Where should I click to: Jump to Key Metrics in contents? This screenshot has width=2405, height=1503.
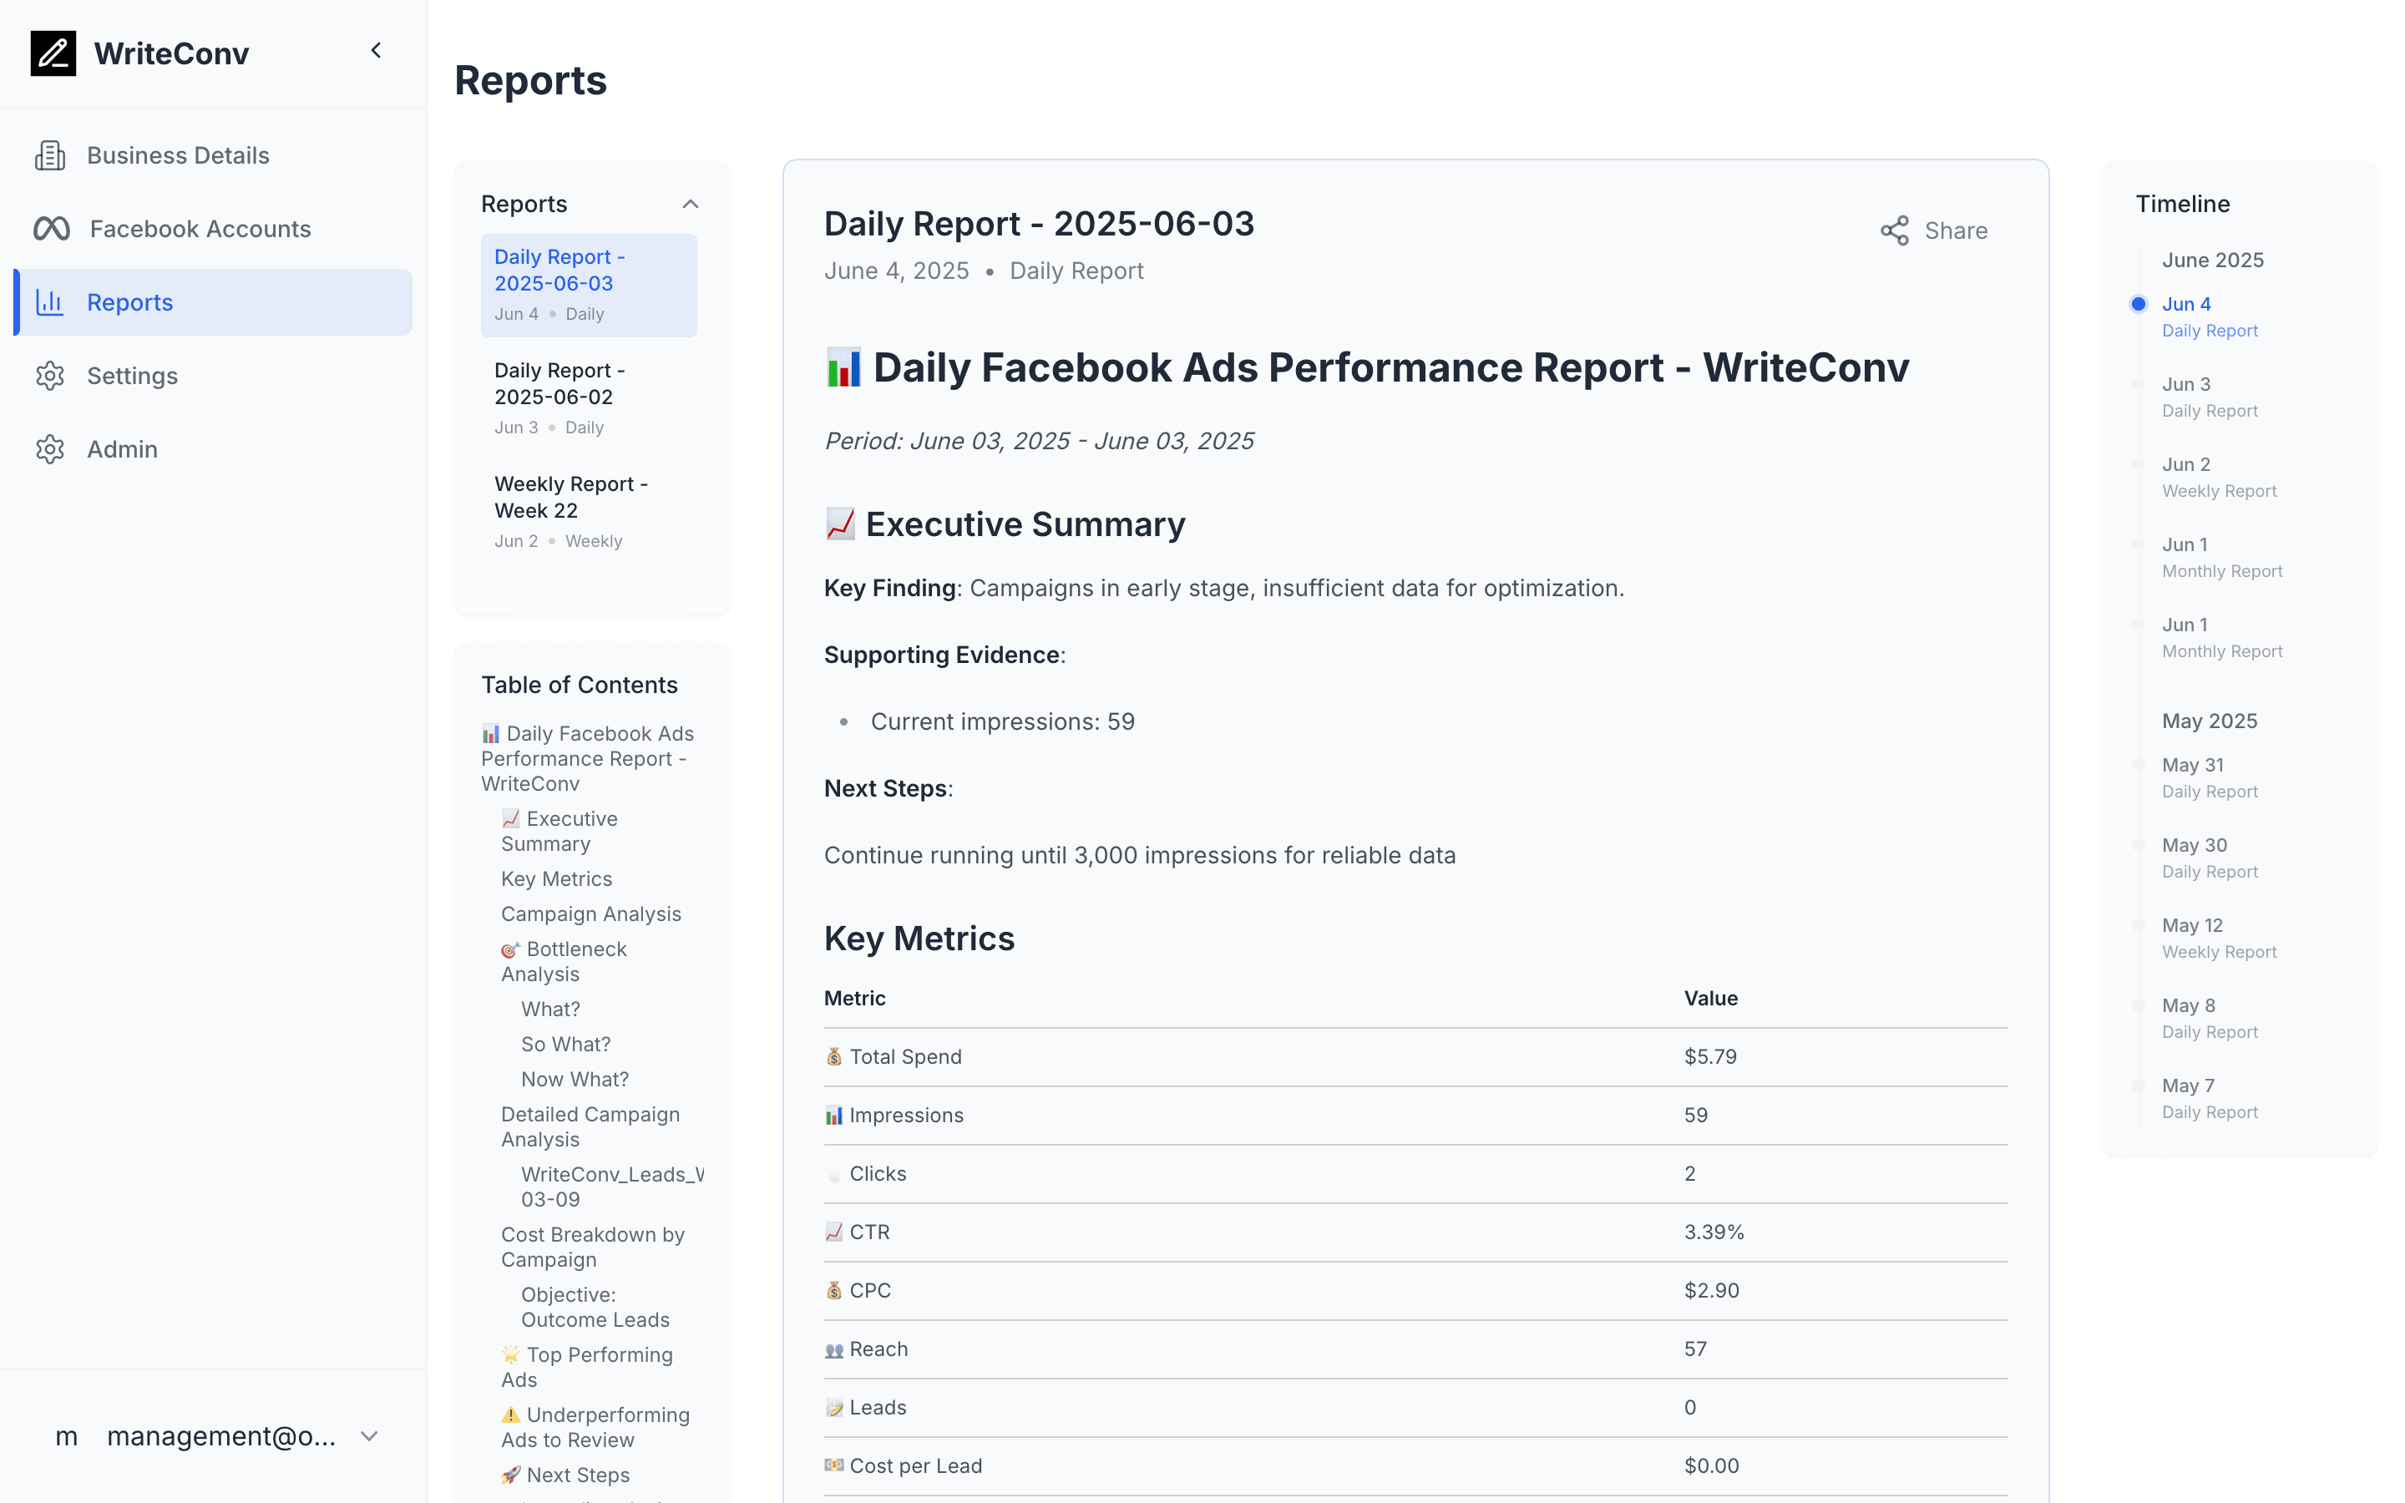(556, 878)
